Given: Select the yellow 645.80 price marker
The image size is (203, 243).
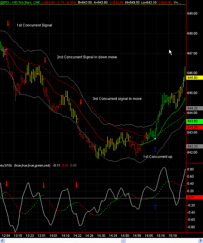Looking at the screenshot, I should click(194, 78).
